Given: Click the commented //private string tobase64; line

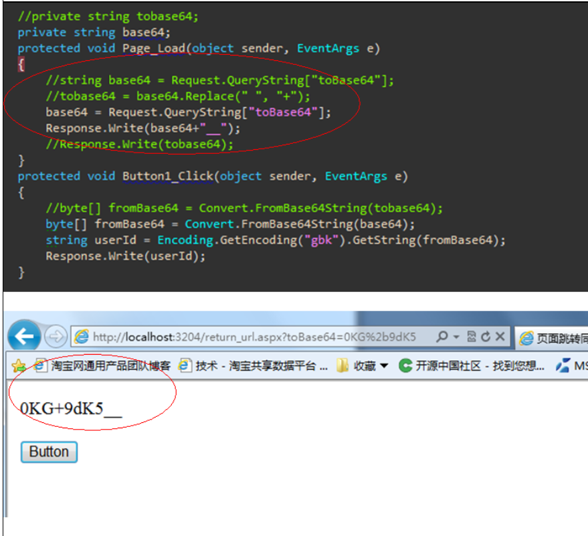Looking at the screenshot, I should click(x=108, y=17).
